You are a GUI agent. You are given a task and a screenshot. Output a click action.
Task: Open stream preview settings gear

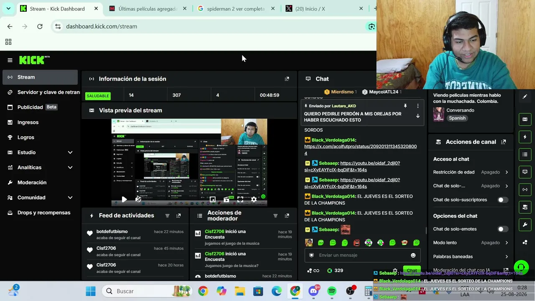click(x=254, y=199)
